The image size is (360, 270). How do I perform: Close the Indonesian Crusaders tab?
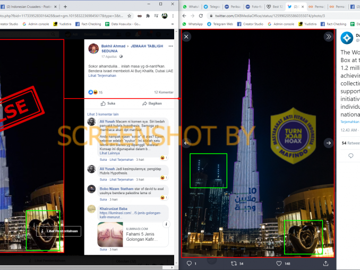(x=55, y=7)
